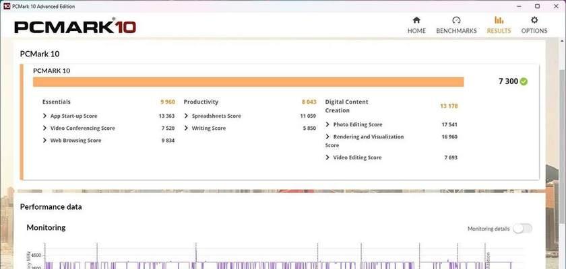This screenshot has height=269, width=566.
Task: Click the Spreadsheets value 11 059
Action: (x=308, y=116)
